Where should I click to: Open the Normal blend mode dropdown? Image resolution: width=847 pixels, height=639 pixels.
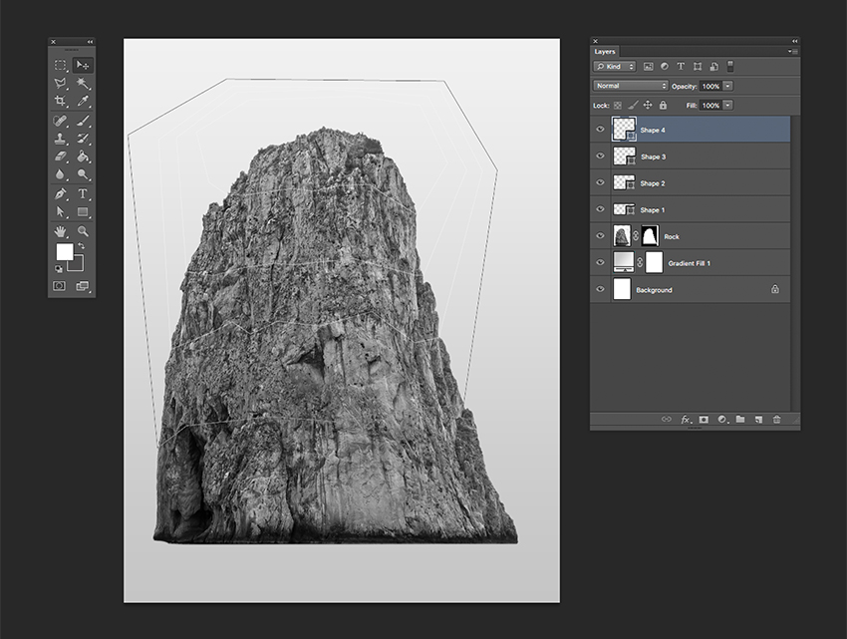631,86
